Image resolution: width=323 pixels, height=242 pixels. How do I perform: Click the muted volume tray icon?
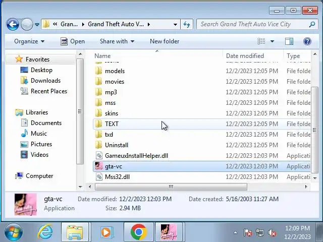pyautogui.click(x=272, y=233)
